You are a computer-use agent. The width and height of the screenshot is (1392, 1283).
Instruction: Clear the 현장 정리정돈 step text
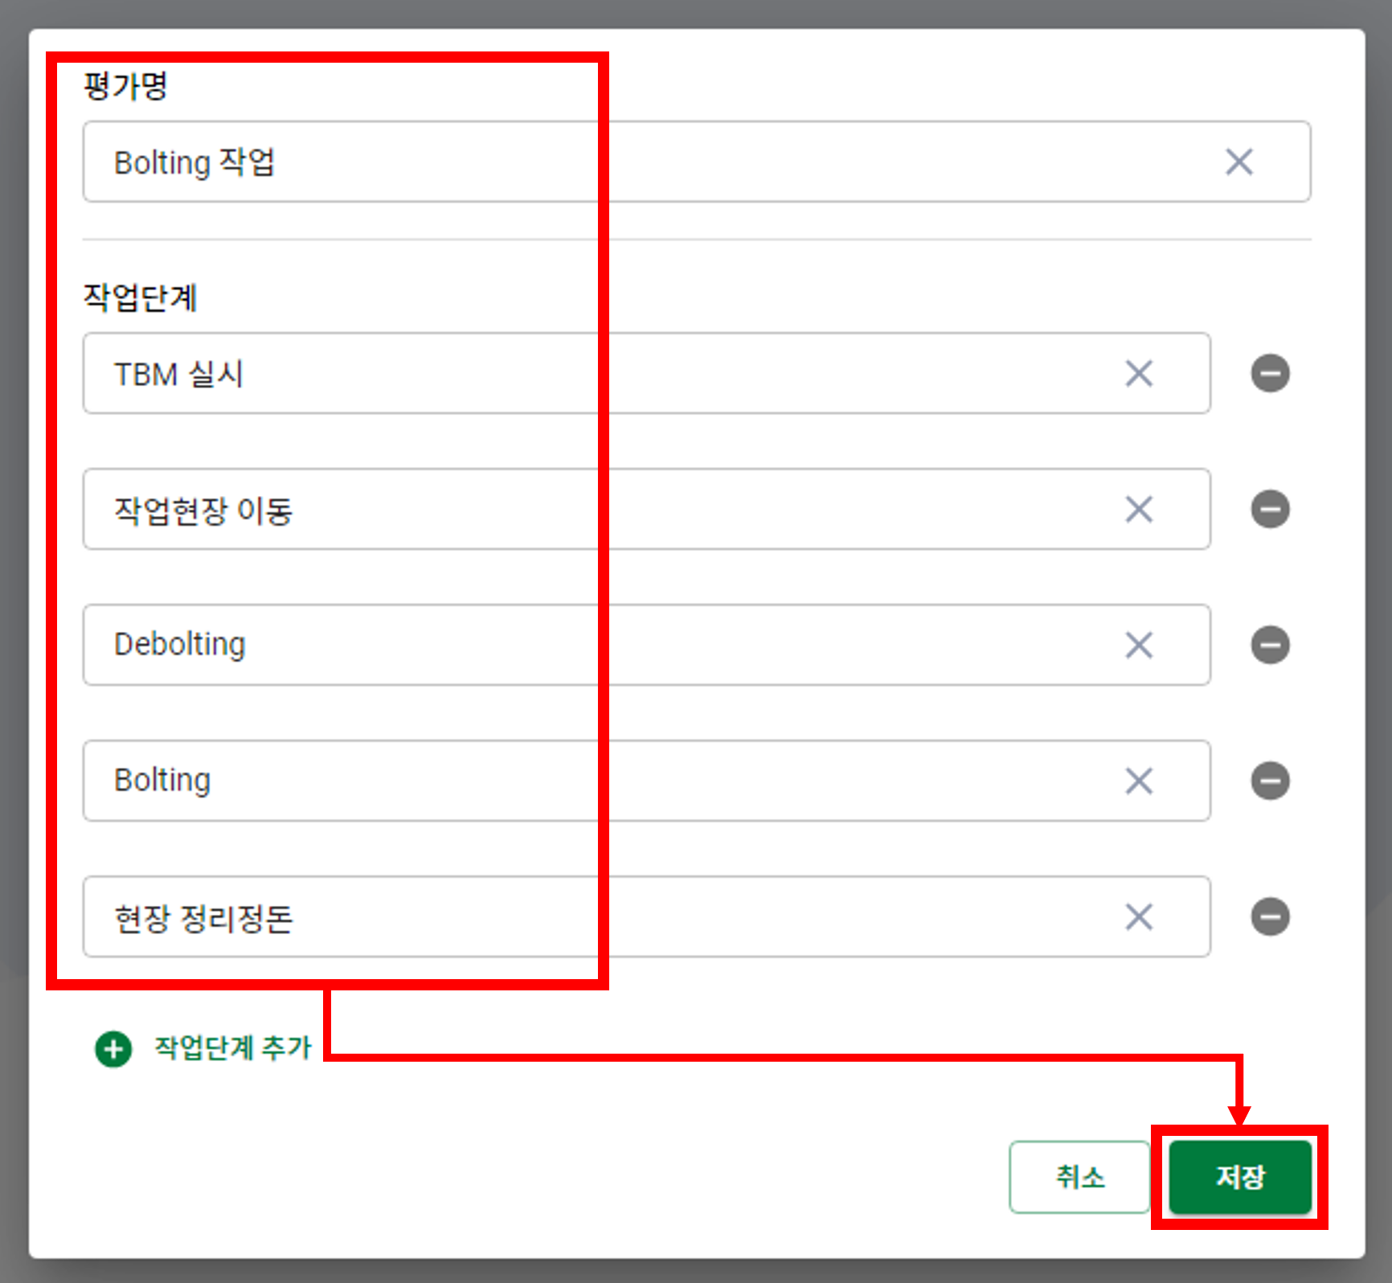1139,916
